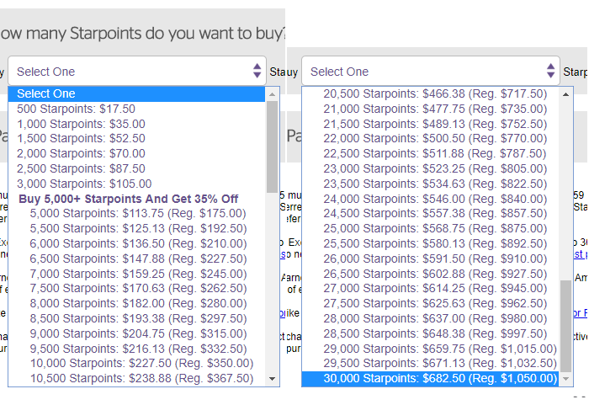Select 21,000 Starpoints: $477.75 option
589x405 pixels.
[431, 109]
